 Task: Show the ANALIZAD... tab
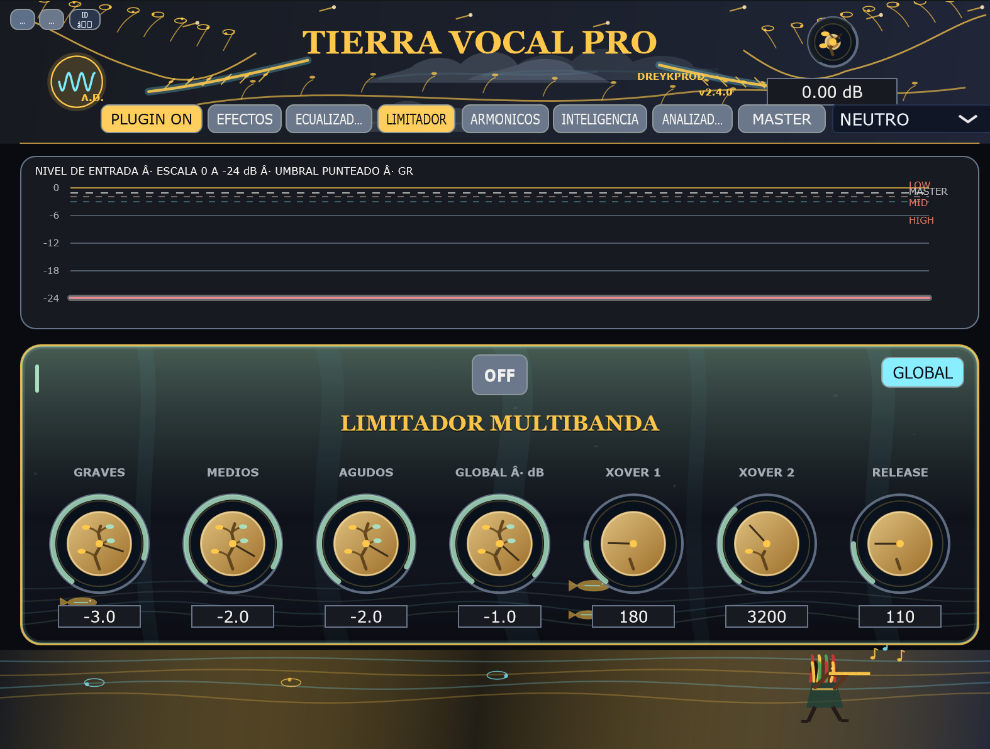pyautogui.click(x=692, y=119)
